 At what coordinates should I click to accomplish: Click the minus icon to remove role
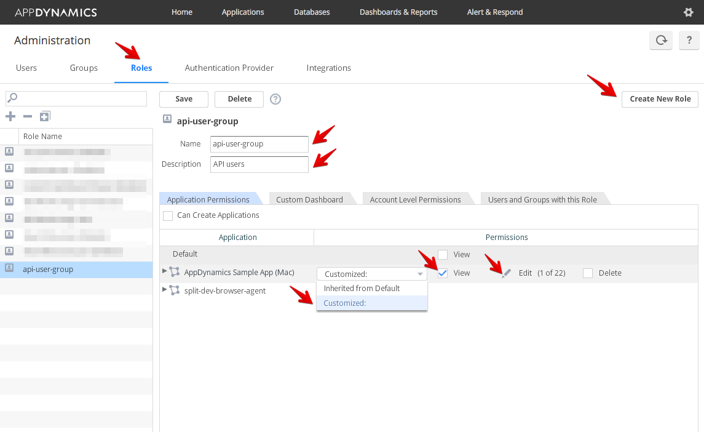[28, 116]
